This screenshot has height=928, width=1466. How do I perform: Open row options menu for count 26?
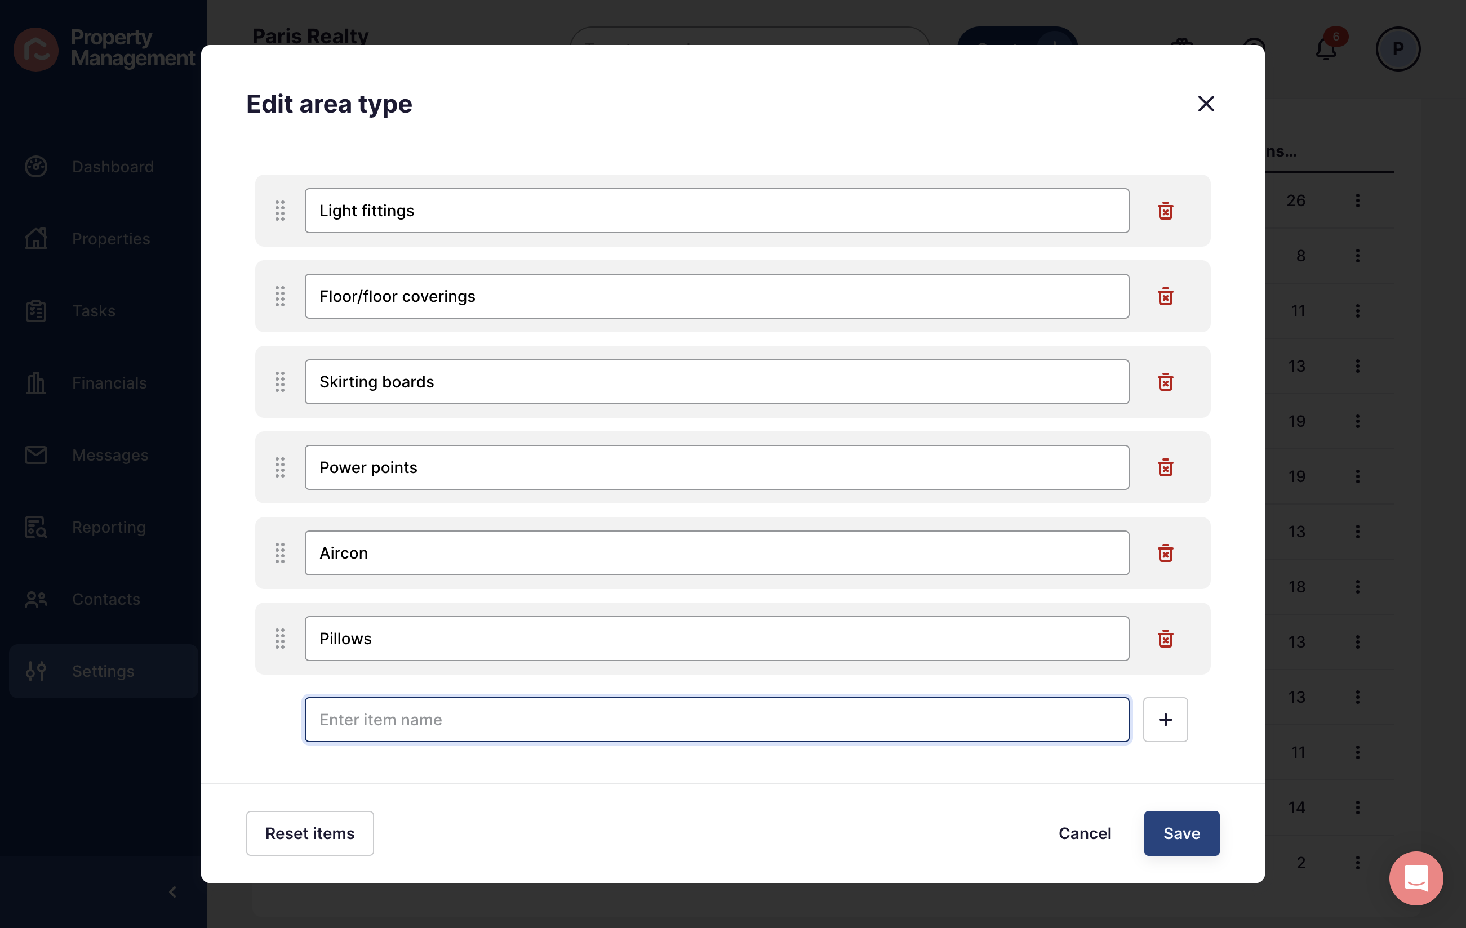pos(1358,201)
